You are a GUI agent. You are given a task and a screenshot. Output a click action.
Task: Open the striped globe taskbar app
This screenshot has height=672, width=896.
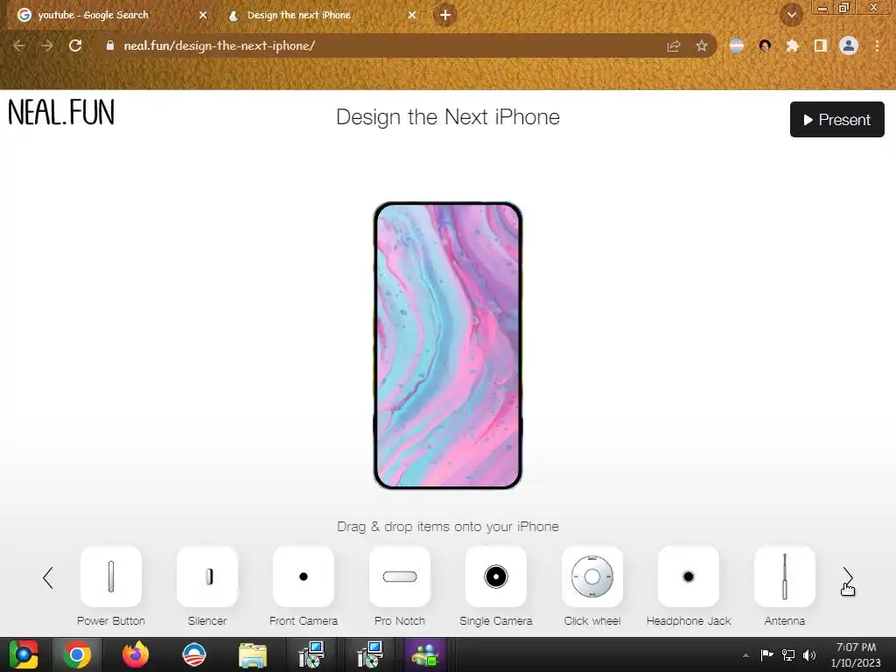click(194, 654)
